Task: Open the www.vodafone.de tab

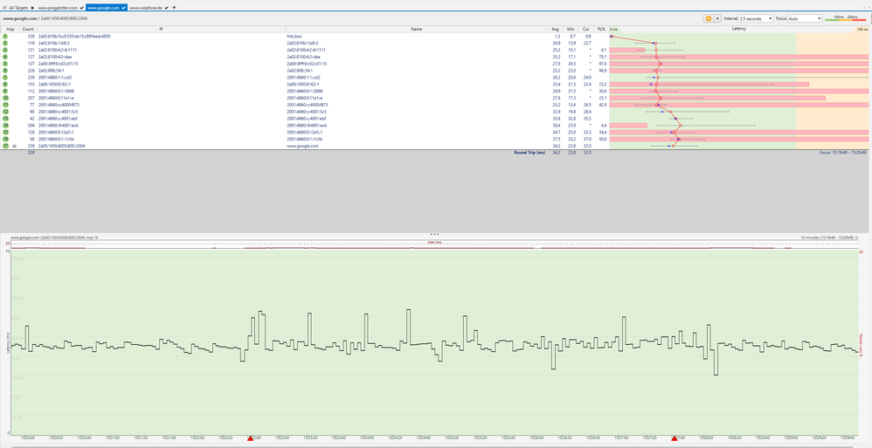Action: coord(146,8)
